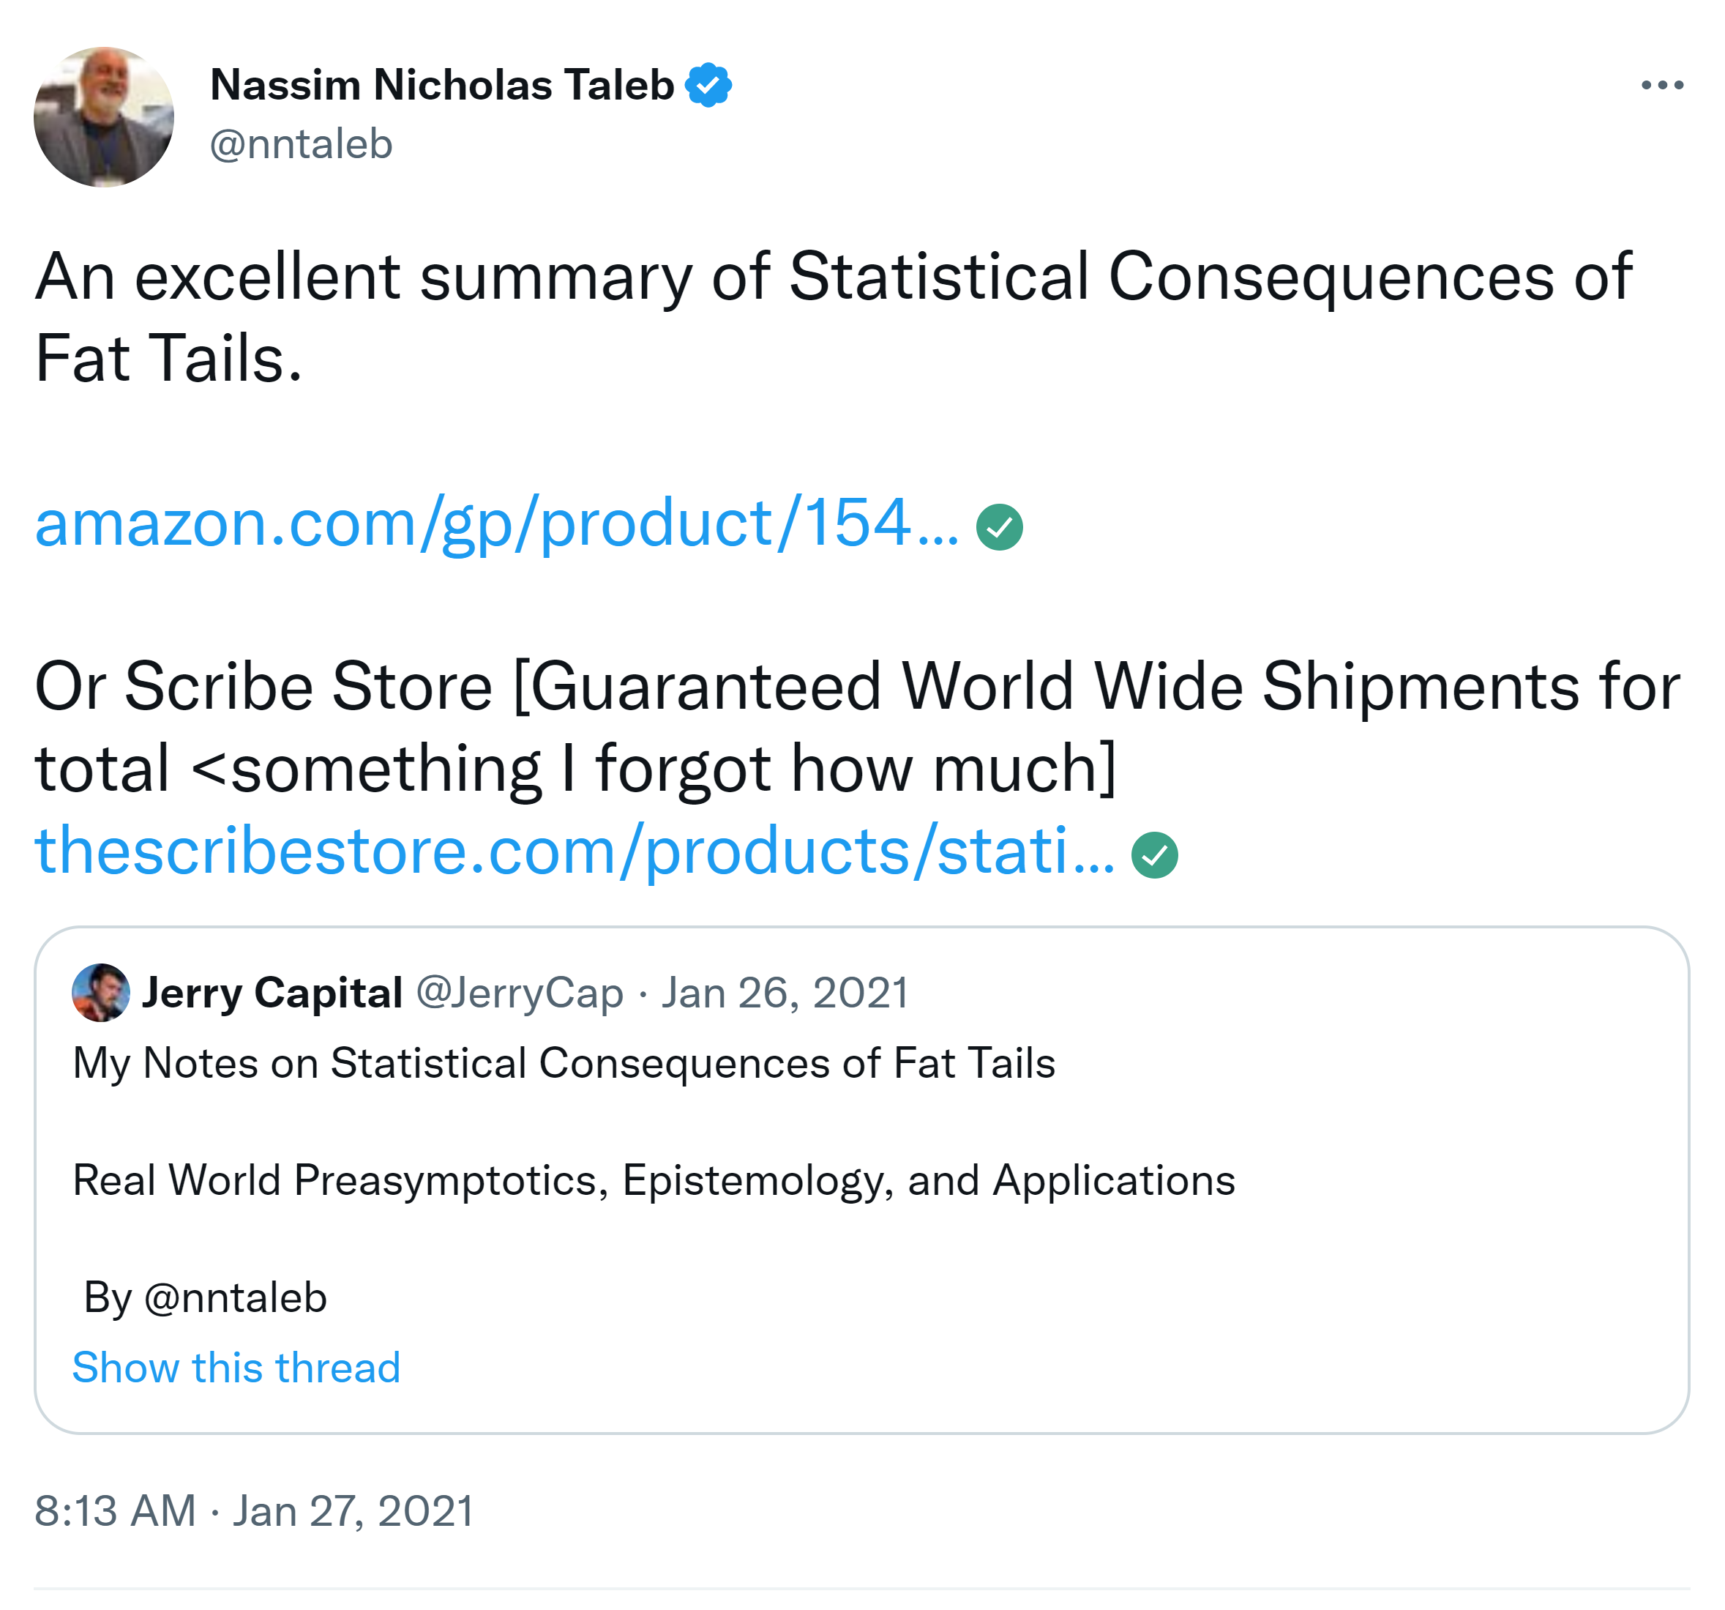Open the thescribestore.com products link

point(575,851)
